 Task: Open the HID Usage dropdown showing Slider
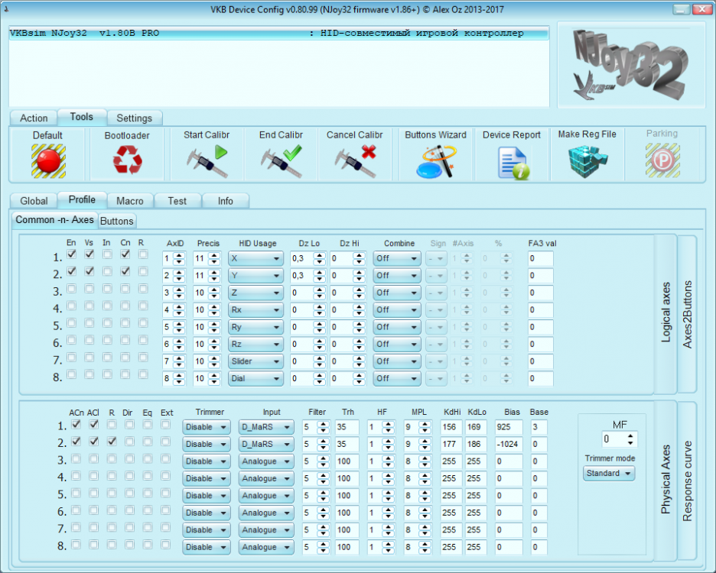(x=255, y=361)
